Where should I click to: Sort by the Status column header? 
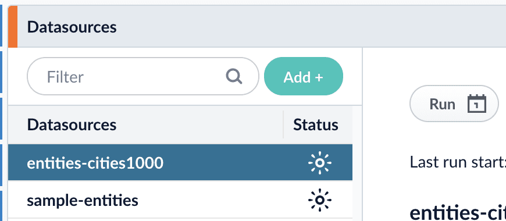tap(316, 124)
